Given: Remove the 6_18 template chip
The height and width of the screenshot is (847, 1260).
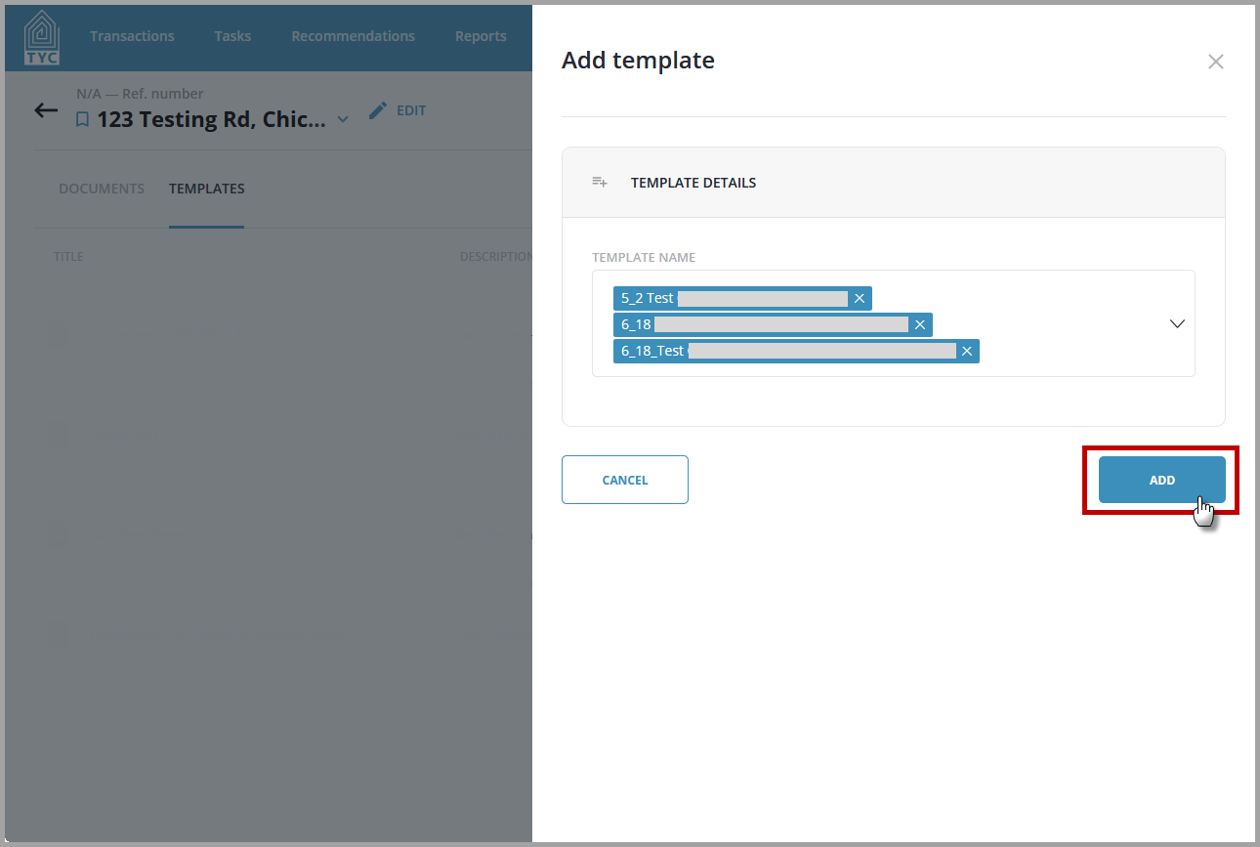Looking at the screenshot, I should pos(920,324).
